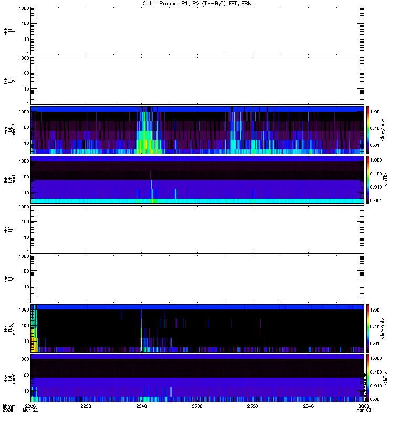Click the 1000 y-axis tick of thb fff 1
Image resolution: width=394 pixels, height=421 pixels.
coord(24,8)
